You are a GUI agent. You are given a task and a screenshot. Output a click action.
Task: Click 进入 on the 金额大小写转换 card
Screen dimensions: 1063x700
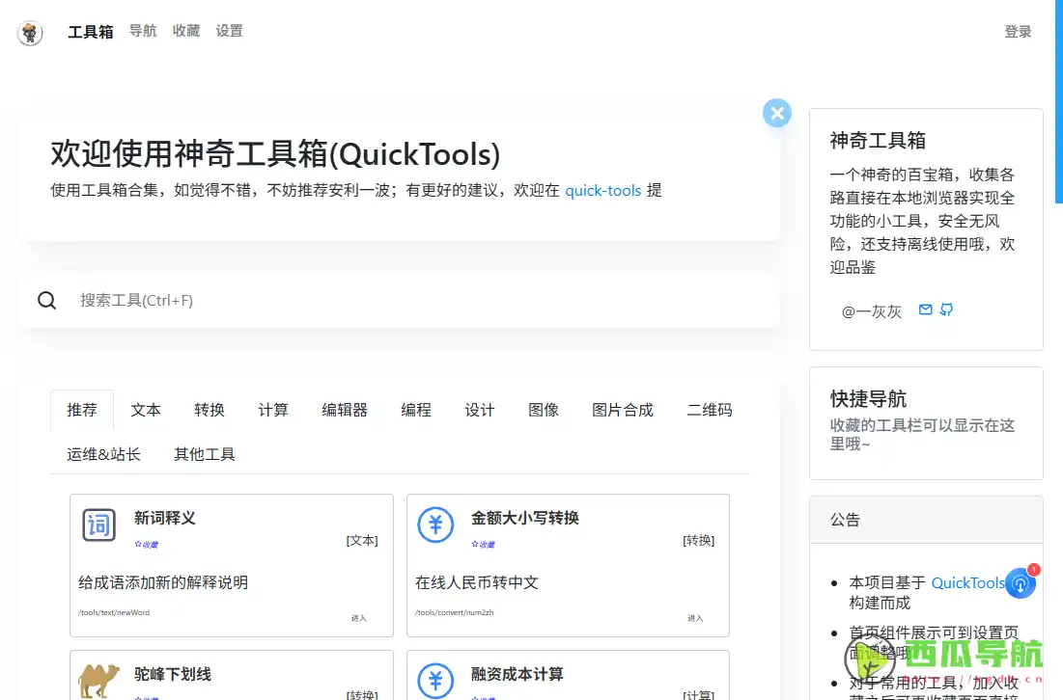(x=695, y=618)
